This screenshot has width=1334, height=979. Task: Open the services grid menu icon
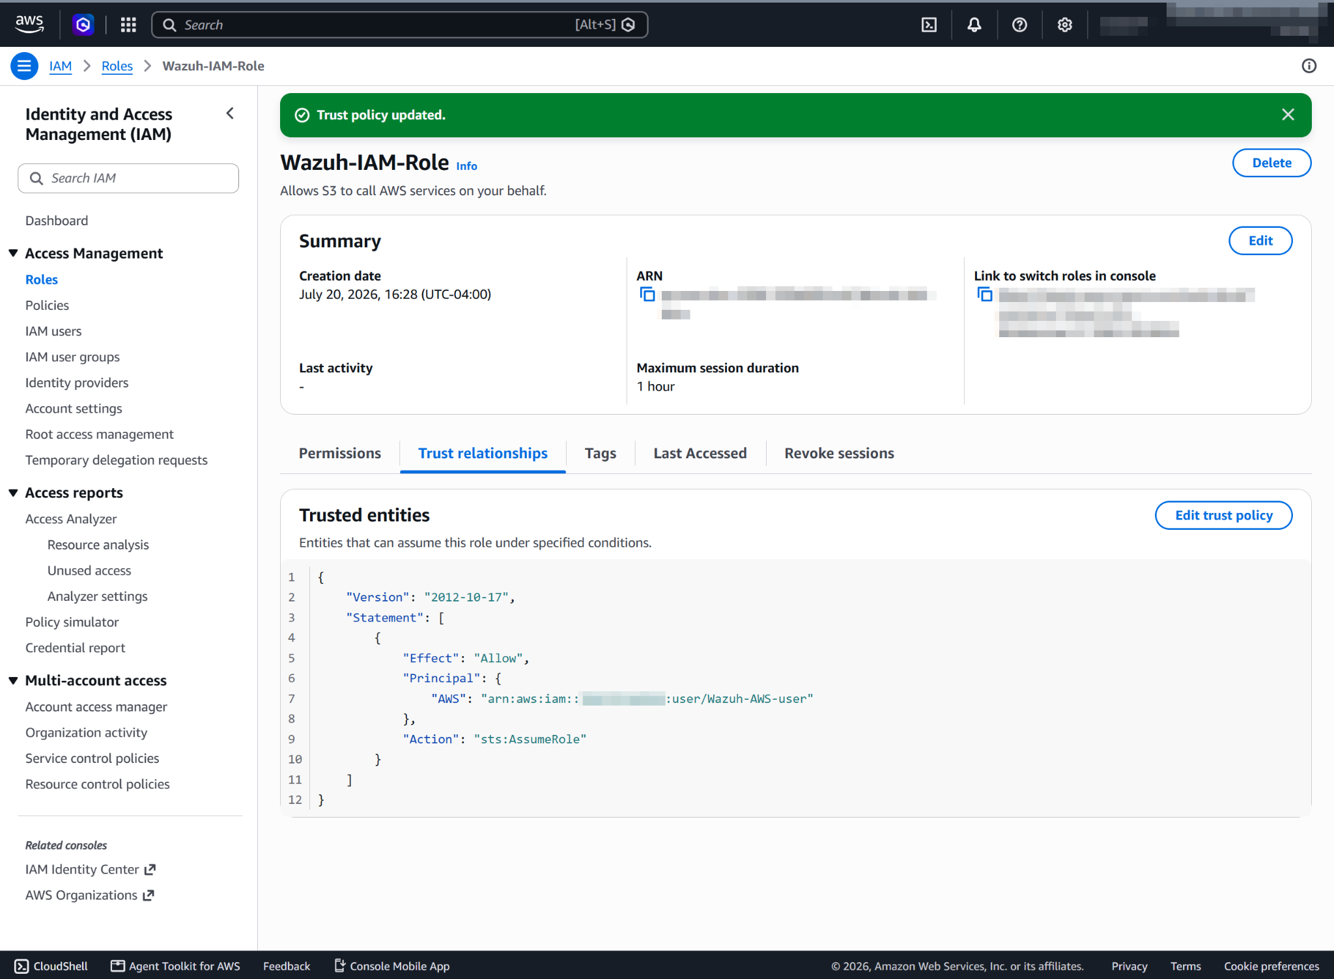128,25
